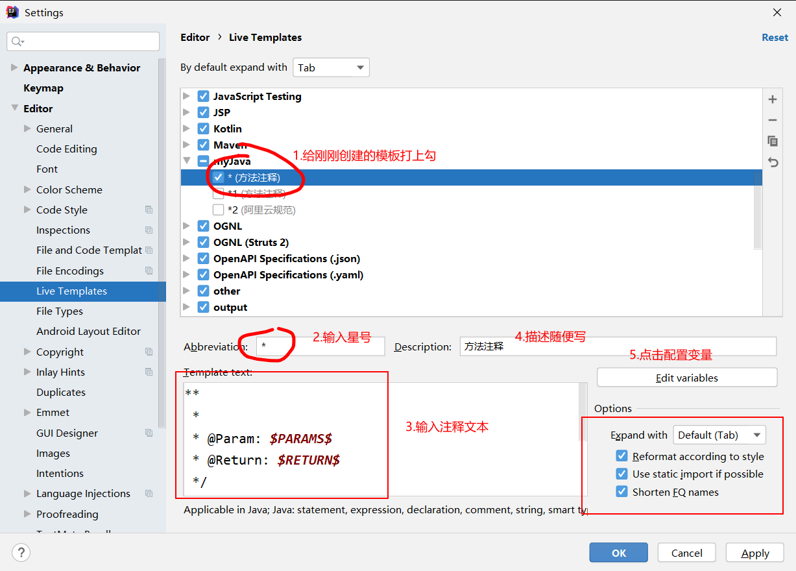Select Live Templates in the sidebar
The height and width of the screenshot is (571, 796).
(x=83, y=291)
